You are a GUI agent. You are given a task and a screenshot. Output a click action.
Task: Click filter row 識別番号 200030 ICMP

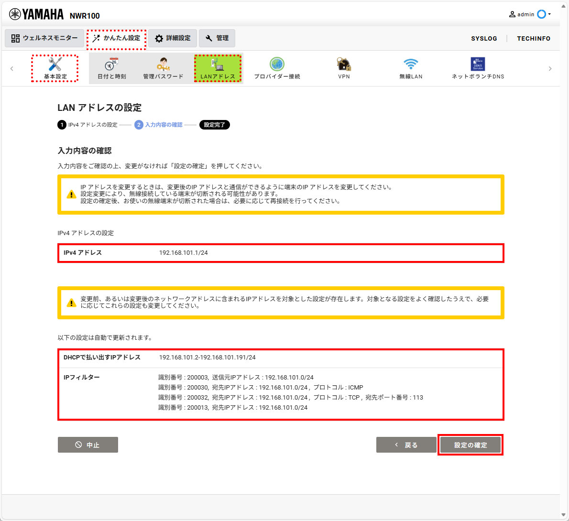[x=261, y=388]
